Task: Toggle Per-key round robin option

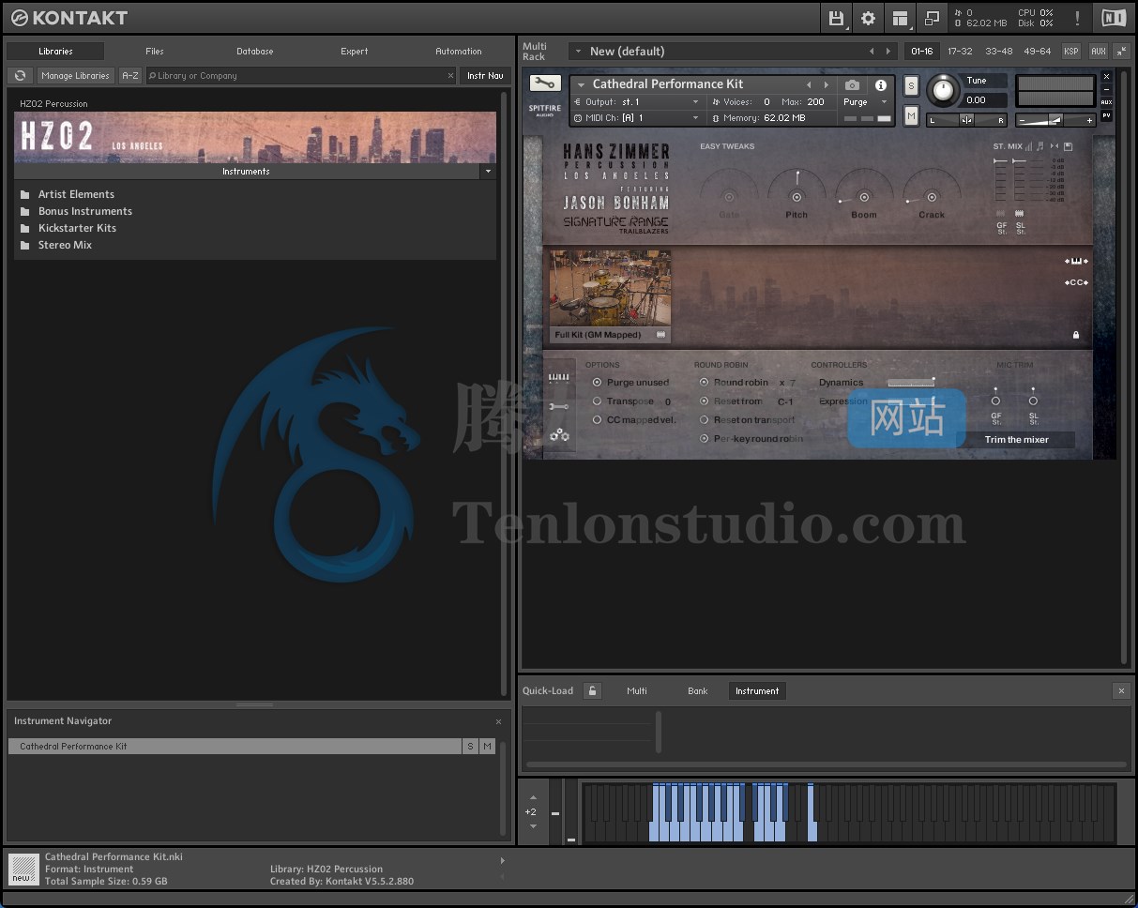Action: click(704, 439)
